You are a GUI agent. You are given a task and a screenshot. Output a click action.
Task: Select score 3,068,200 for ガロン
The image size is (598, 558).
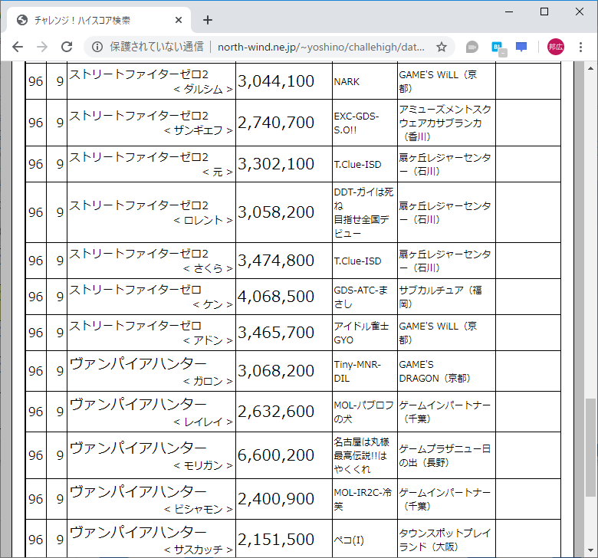(x=276, y=371)
